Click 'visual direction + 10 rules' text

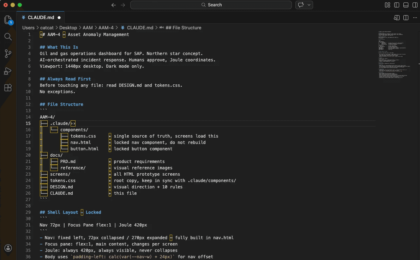148,187
